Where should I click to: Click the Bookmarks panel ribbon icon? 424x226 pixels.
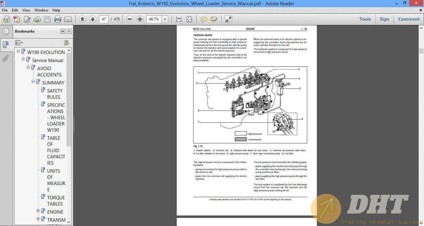point(6,45)
